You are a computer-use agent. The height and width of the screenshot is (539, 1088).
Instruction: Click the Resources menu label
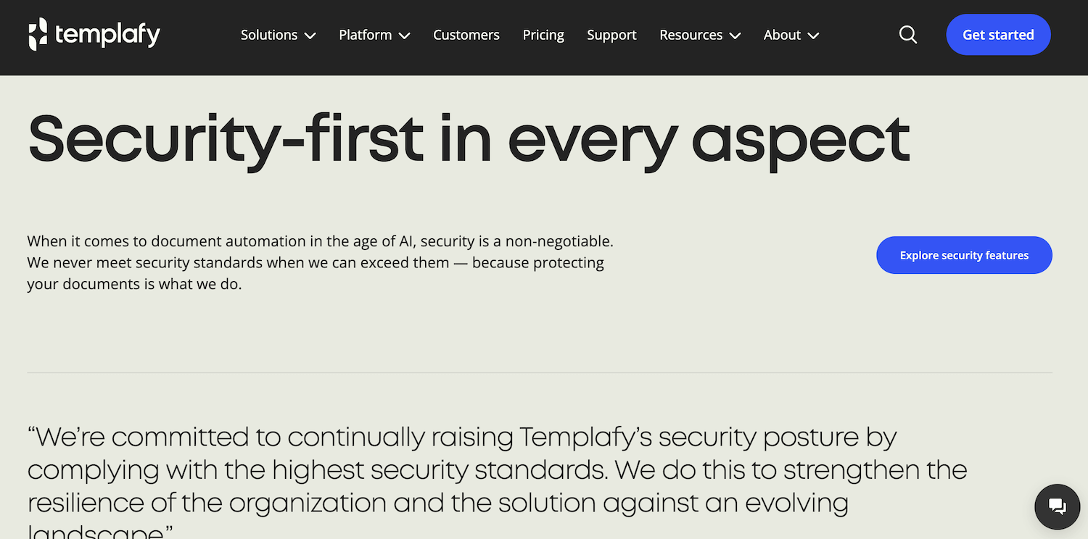691,35
